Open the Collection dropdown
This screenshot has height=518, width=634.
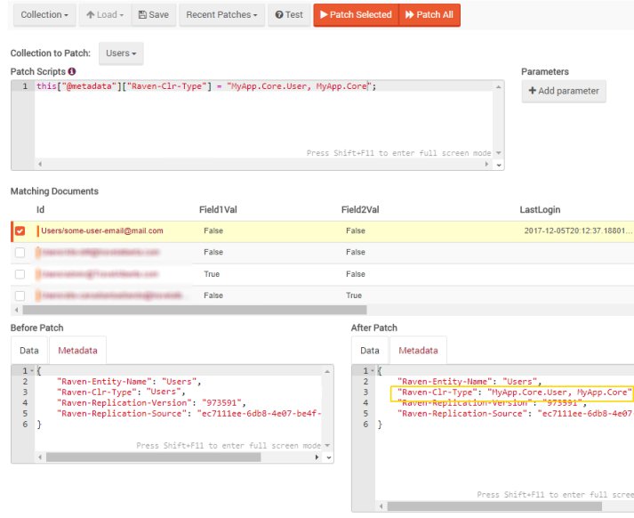tap(44, 15)
